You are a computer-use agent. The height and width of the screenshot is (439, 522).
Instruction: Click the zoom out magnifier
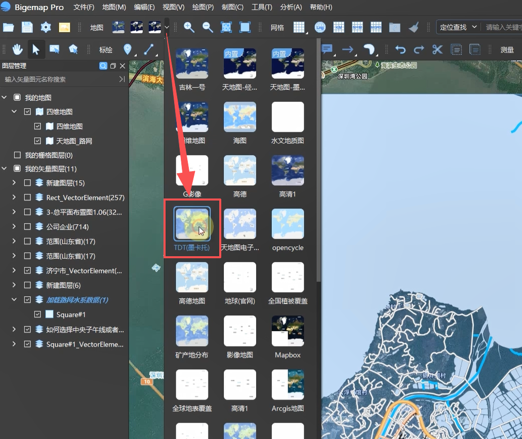click(208, 27)
